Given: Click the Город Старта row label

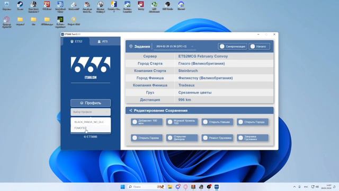Looking at the screenshot, I should click(x=150, y=64).
